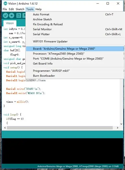Click the 'if(flag == 0)' line
The image size is (125, 170).
coord(15,119)
